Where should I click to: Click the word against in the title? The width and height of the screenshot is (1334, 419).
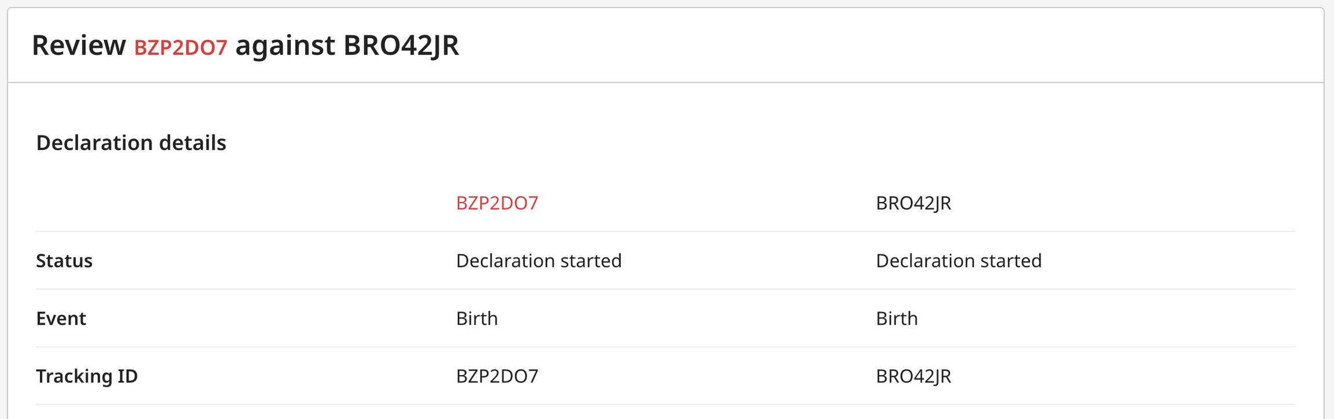pyautogui.click(x=285, y=46)
